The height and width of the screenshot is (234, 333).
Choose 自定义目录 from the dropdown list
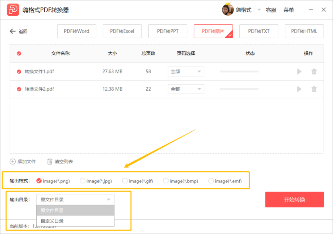coord(75,221)
